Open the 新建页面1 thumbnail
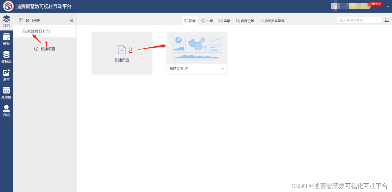392x192 pixels. pyautogui.click(x=197, y=48)
